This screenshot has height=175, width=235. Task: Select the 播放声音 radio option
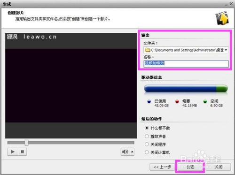(147, 136)
